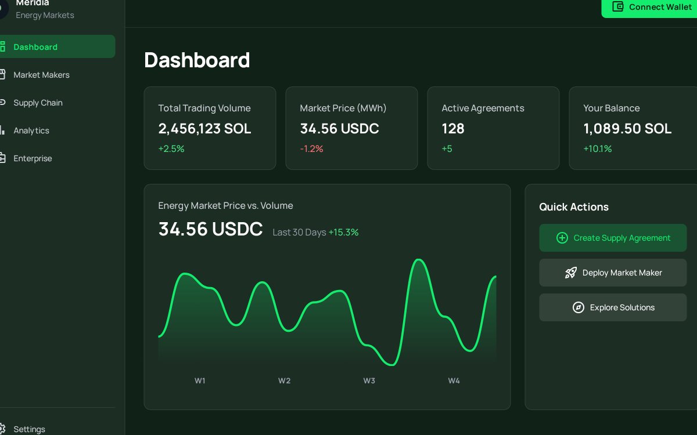Open Explore Solutions
Screen dimensions: 697x435
pyautogui.click(x=613, y=307)
